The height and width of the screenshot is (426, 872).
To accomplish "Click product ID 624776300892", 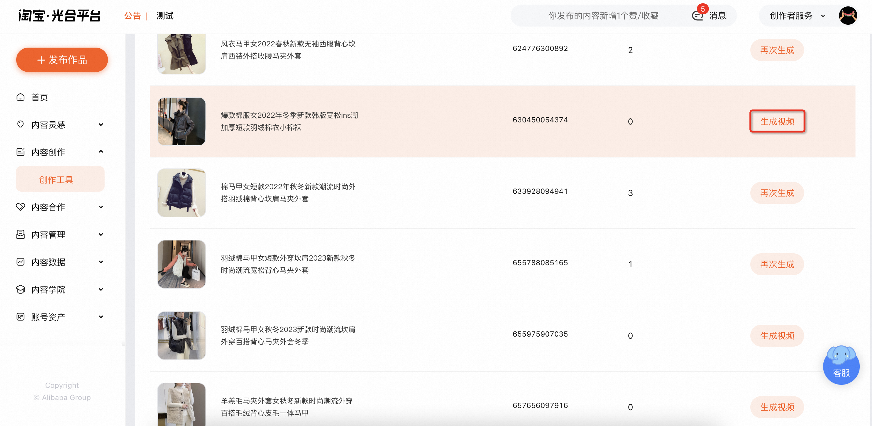I will click(x=540, y=48).
